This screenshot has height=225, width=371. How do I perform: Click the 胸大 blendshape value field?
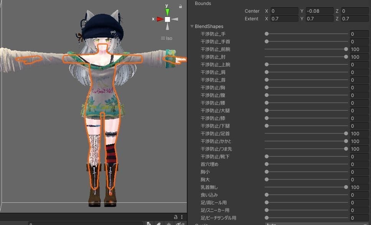coord(359,179)
